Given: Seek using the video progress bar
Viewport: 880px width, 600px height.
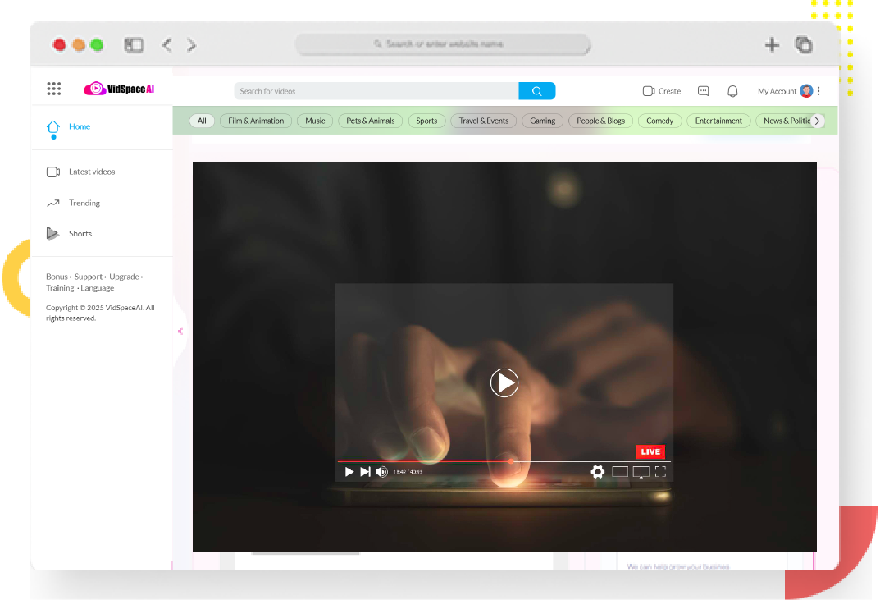Looking at the screenshot, I should point(504,461).
